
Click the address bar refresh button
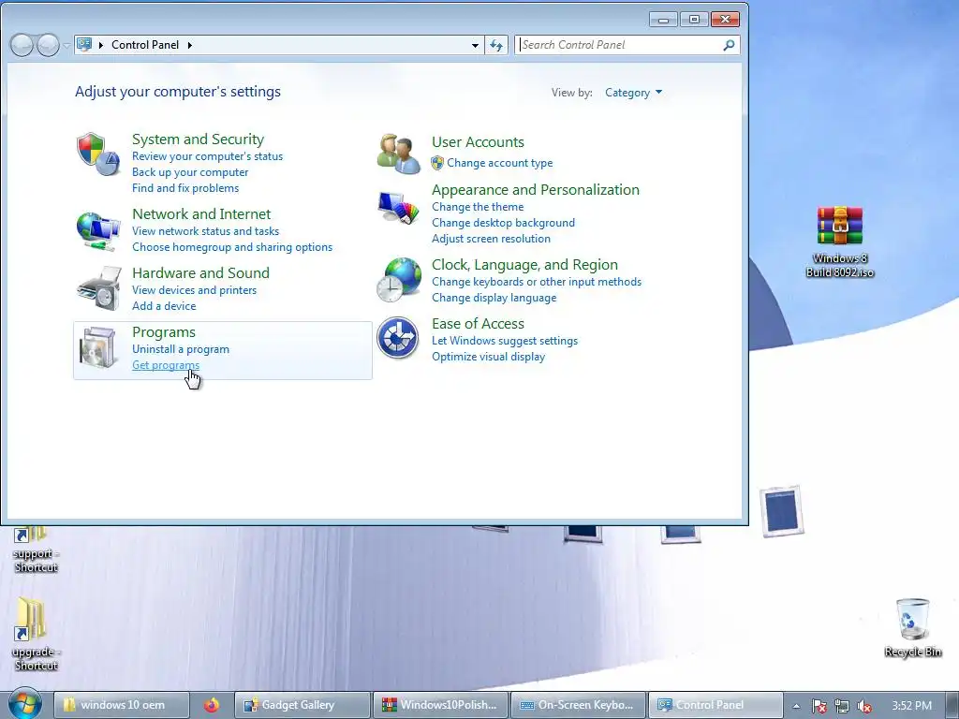point(496,45)
